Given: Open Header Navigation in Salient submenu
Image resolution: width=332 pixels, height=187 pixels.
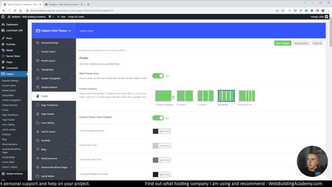Looking at the screenshot, I should point(11,100).
